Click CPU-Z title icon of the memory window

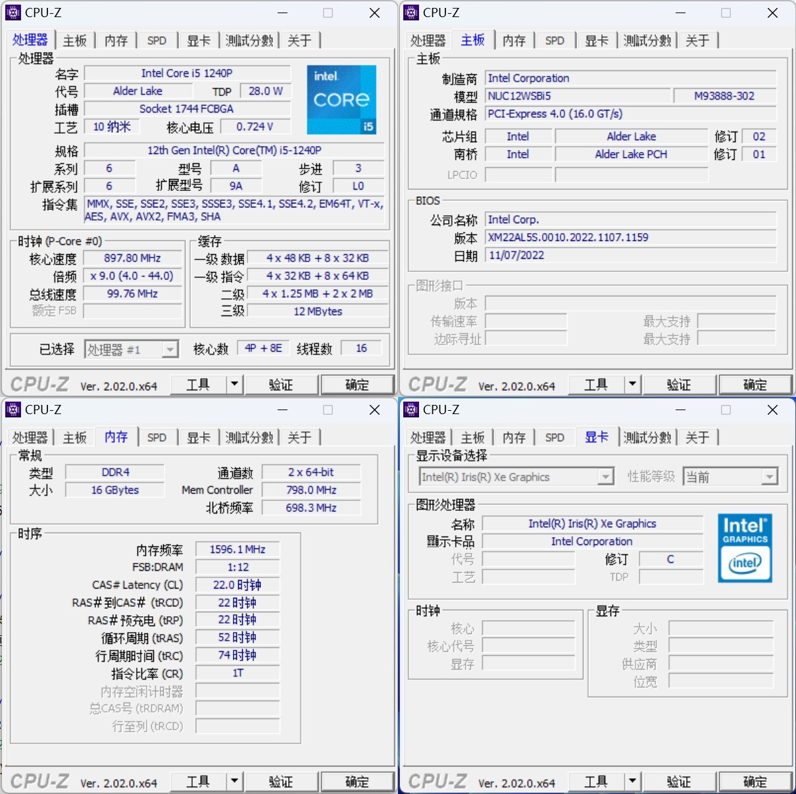click(13, 410)
